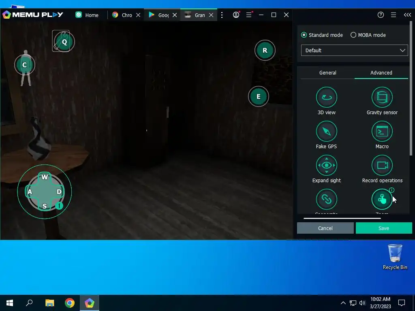Choose the Expand sight control
Screen dimensions: 415x311
pos(326,165)
